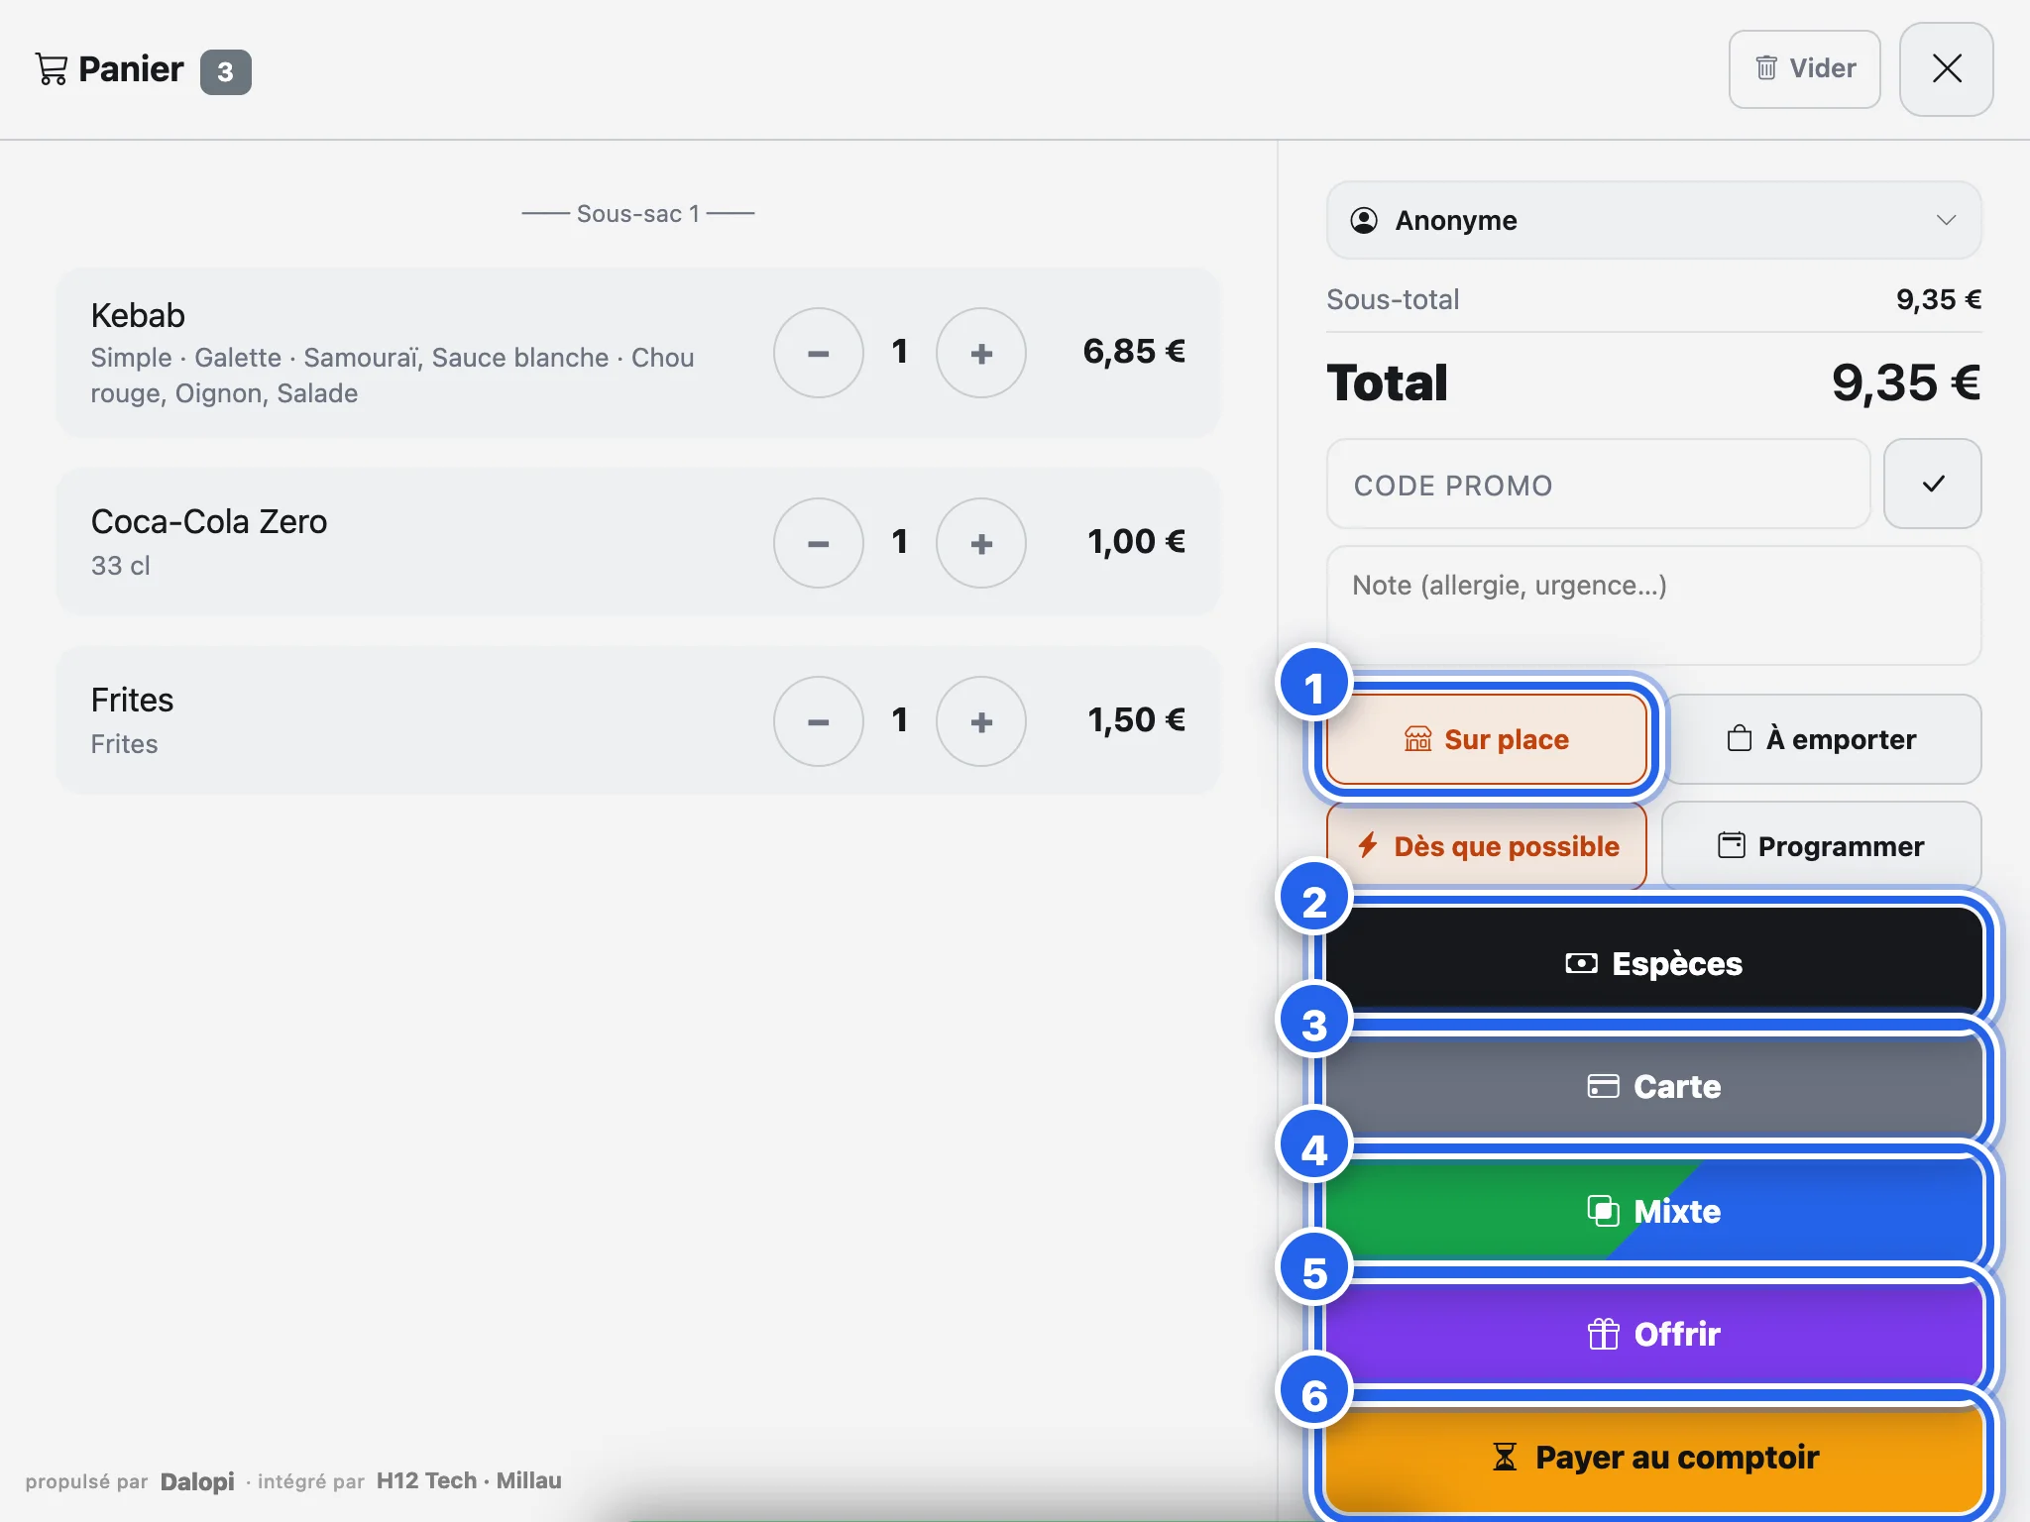2030x1522 pixels.
Task: Close the cart panel with the X
Action: 1946,69
